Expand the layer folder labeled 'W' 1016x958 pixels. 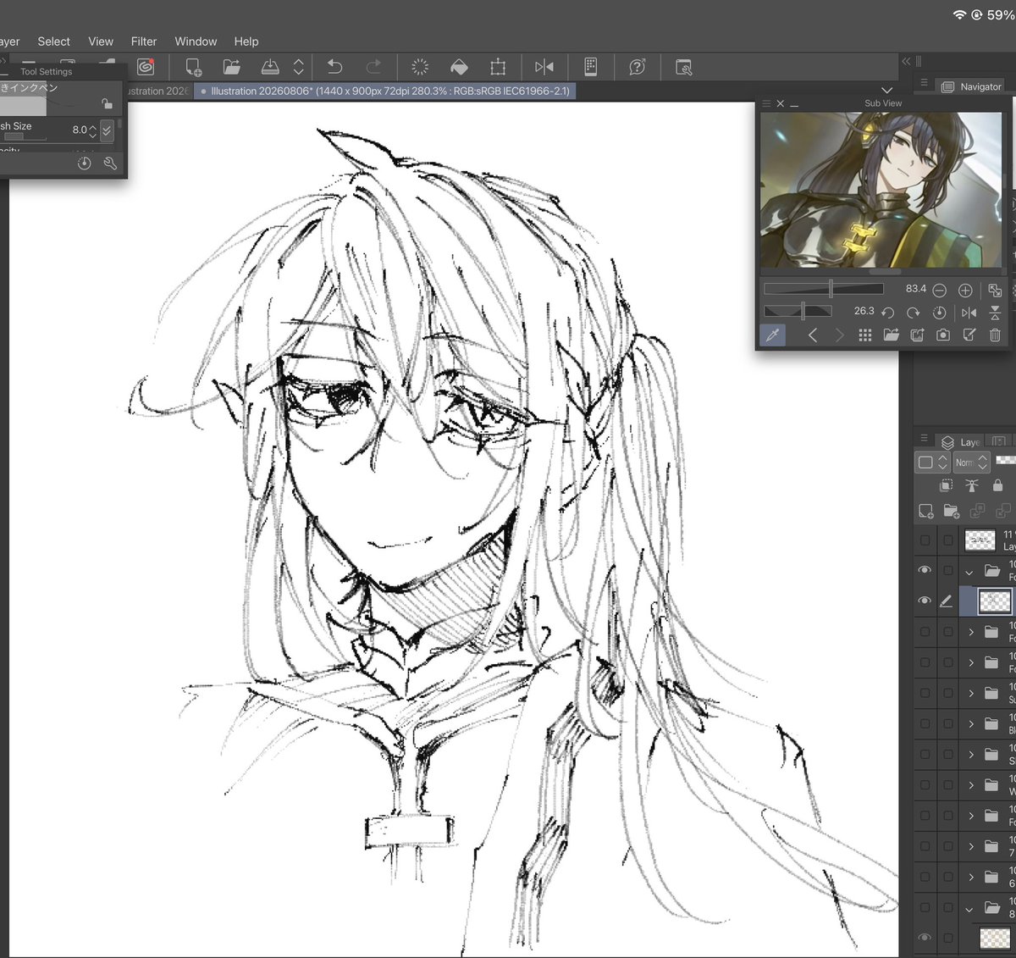pyautogui.click(x=971, y=785)
